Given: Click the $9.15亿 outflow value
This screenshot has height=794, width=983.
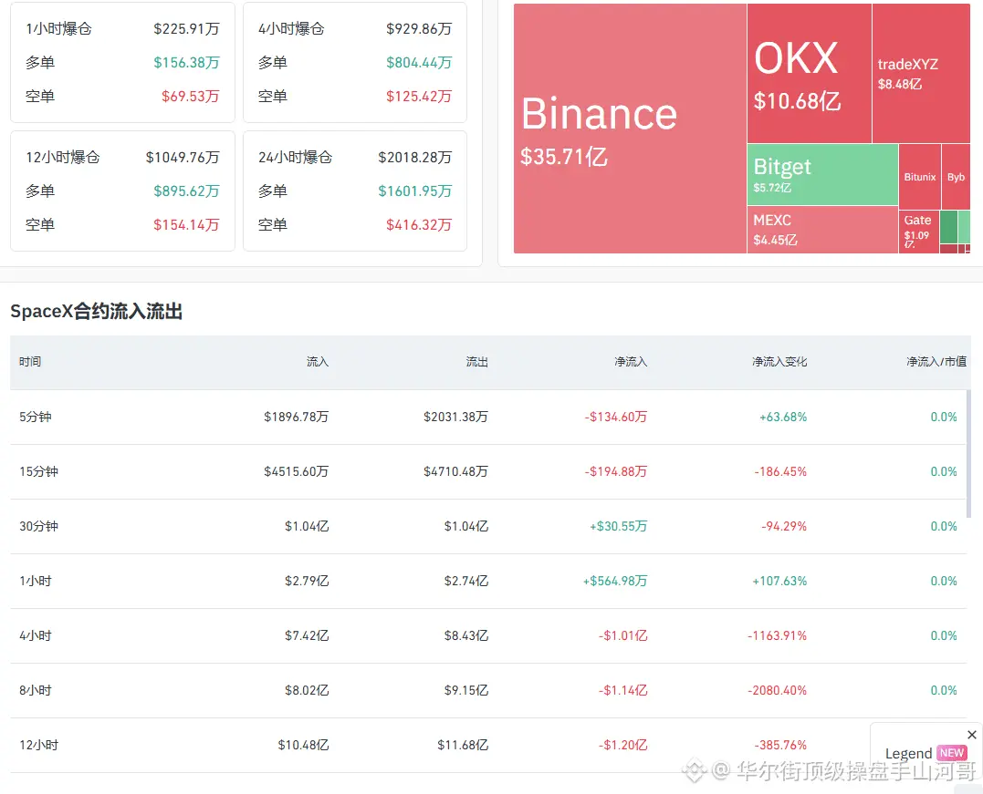Looking at the screenshot, I should click(x=465, y=690).
